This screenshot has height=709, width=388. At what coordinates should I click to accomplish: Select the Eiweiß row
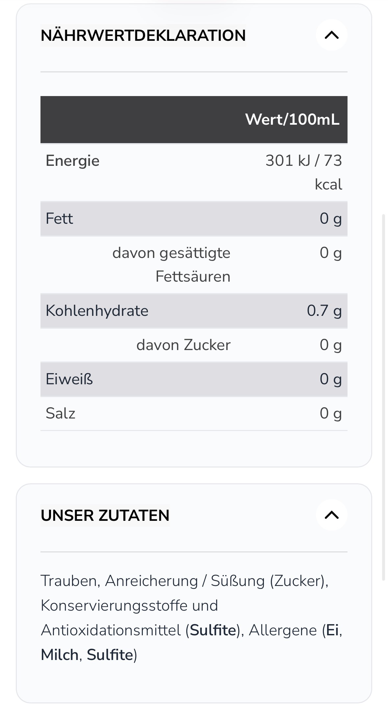coord(194,379)
